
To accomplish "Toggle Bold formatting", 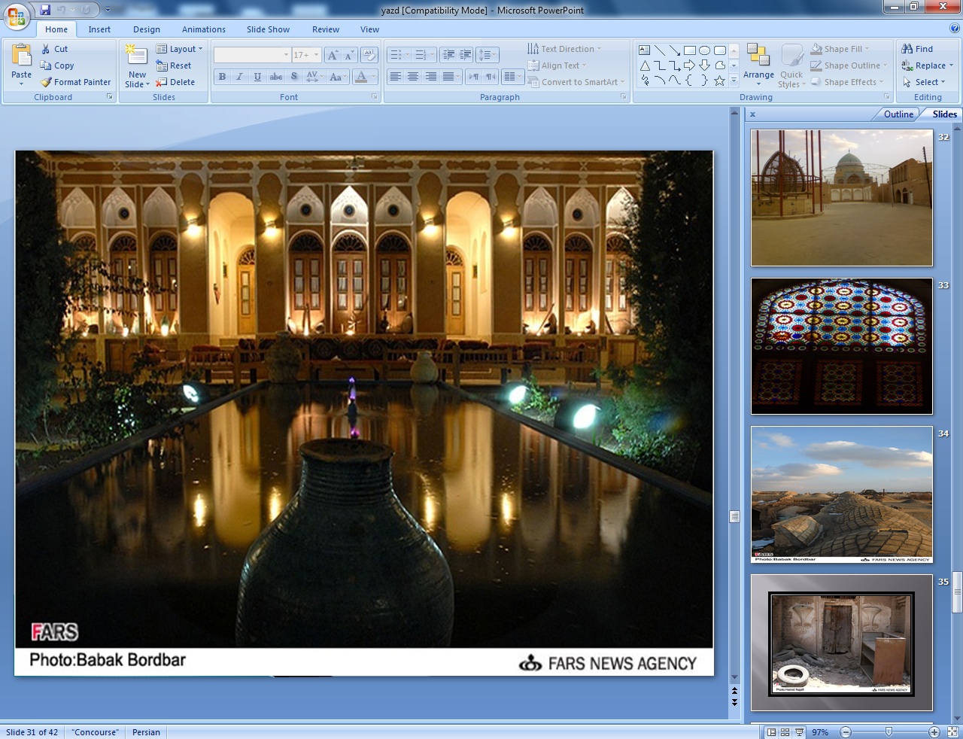I will click(222, 77).
